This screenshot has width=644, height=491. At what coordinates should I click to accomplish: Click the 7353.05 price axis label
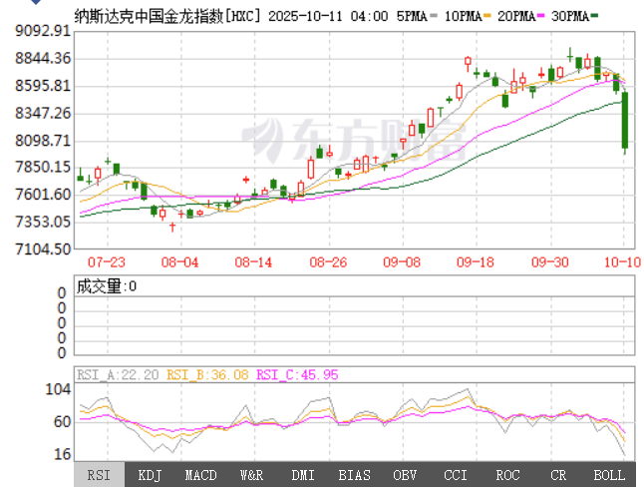43,222
